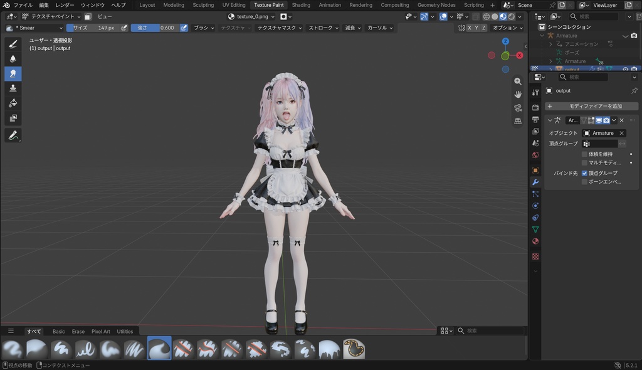Open the ブラシ settings dropdown
This screenshot has width=642, height=370.
point(204,28)
